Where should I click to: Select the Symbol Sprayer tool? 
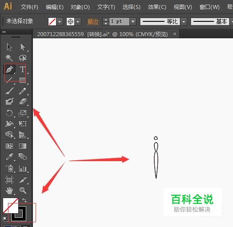coord(9,168)
